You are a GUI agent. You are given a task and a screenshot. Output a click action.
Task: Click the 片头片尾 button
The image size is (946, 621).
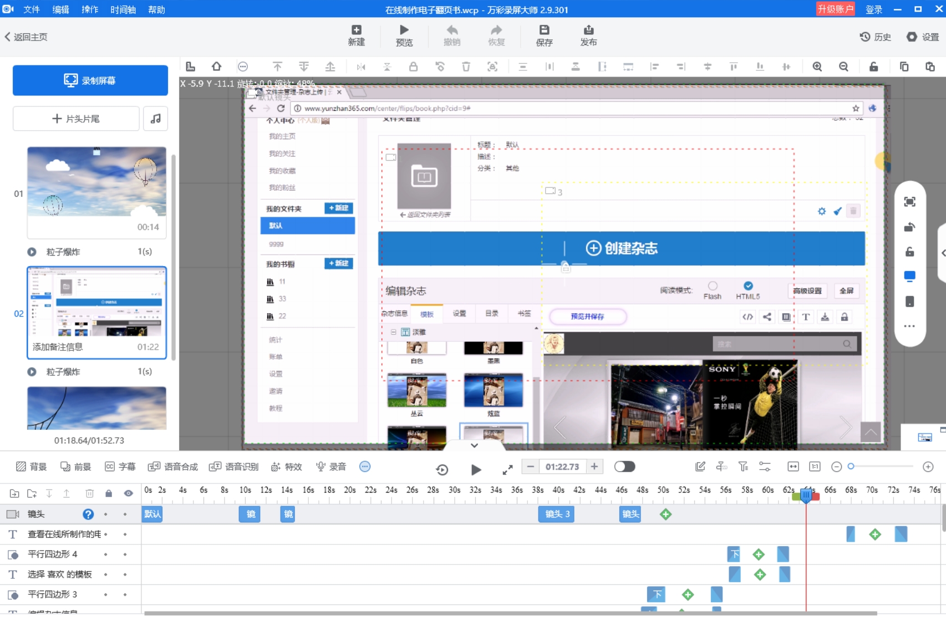click(76, 119)
